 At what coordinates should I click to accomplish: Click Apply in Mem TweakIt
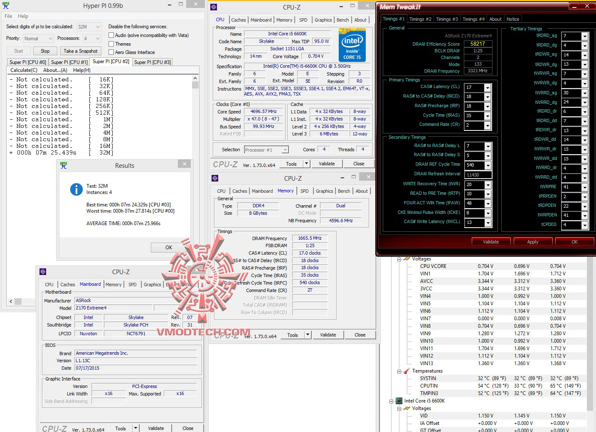point(533,242)
